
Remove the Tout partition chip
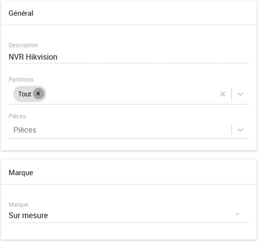38,94
